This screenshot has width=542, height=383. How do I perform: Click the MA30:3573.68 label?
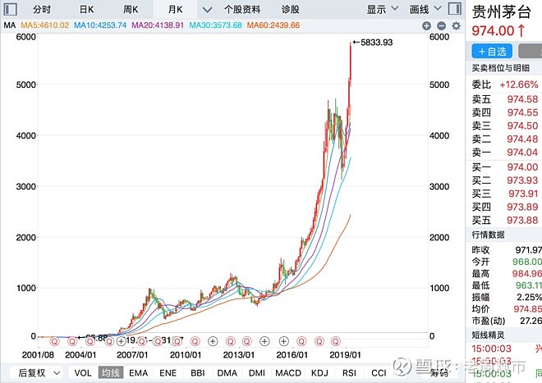point(215,25)
